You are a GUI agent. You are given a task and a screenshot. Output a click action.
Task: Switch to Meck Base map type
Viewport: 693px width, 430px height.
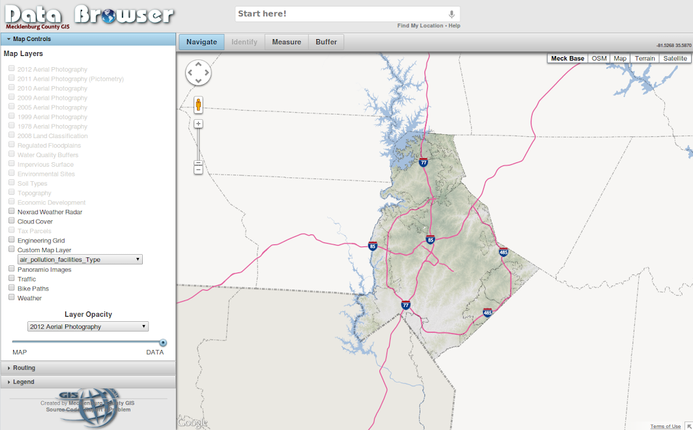(x=567, y=58)
